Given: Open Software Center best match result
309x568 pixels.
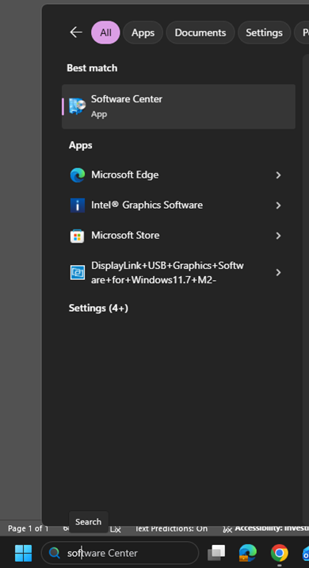Looking at the screenshot, I should pyautogui.click(x=179, y=106).
